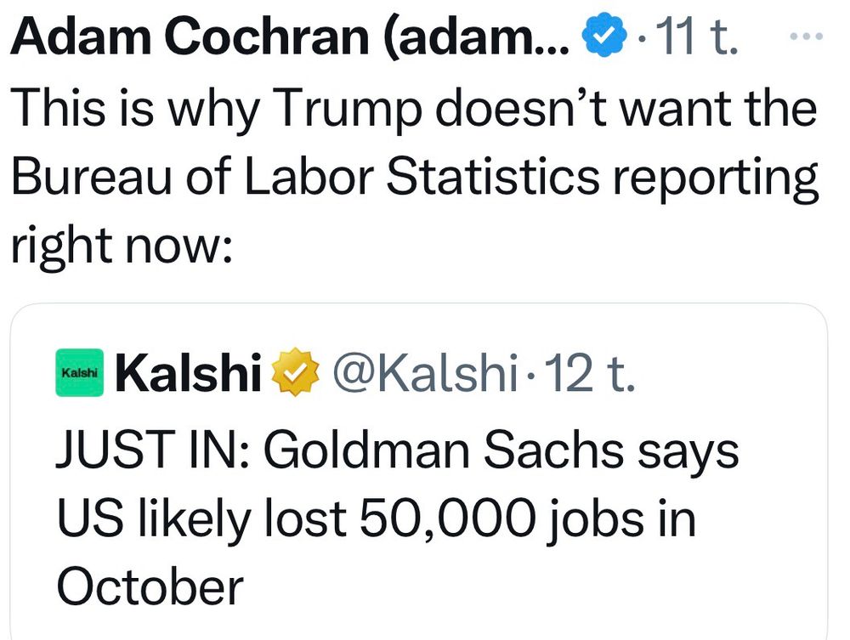Open the green Kalshi profile avatar
Screen dimensions: 850x640
point(79,374)
